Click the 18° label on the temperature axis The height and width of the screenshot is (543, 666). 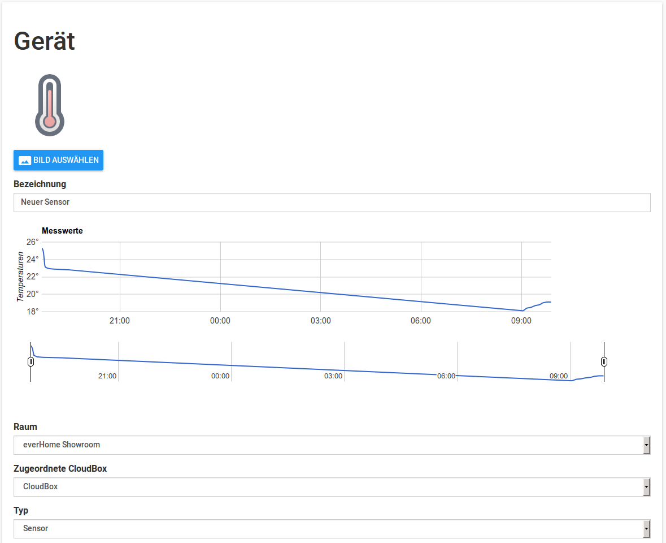point(32,312)
